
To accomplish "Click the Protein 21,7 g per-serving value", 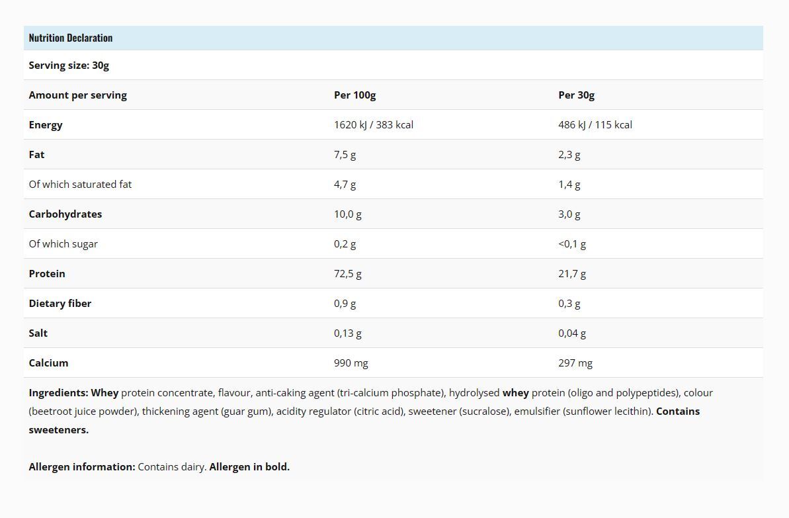I will (571, 274).
